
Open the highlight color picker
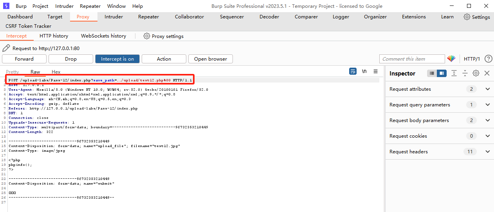point(451,59)
